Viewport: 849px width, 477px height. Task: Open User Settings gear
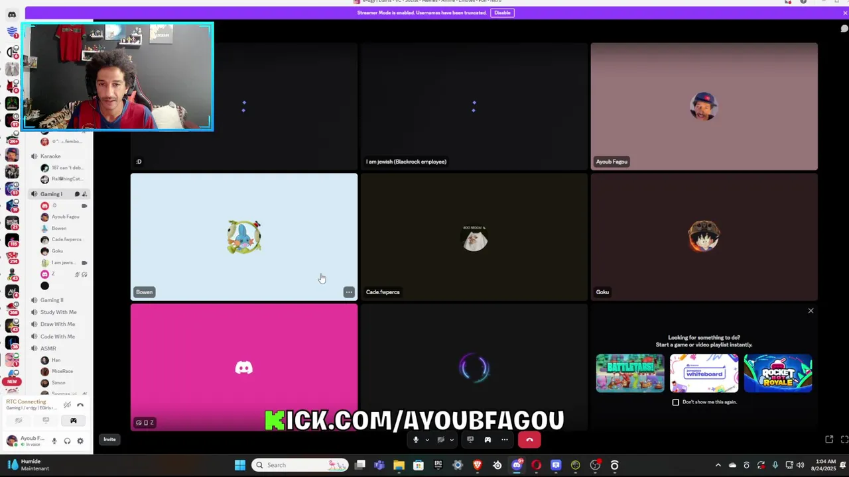coord(80,441)
